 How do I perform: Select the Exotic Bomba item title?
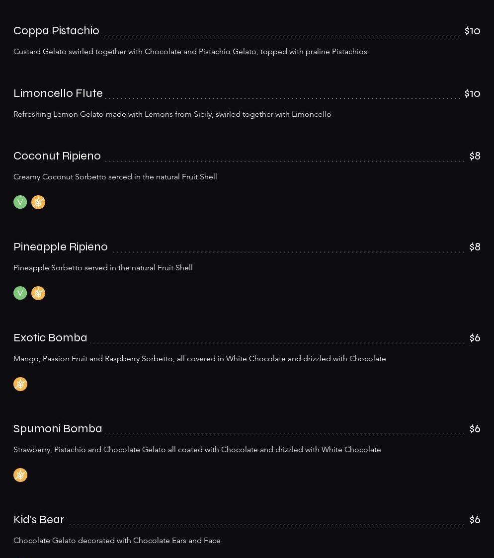tap(50, 338)
